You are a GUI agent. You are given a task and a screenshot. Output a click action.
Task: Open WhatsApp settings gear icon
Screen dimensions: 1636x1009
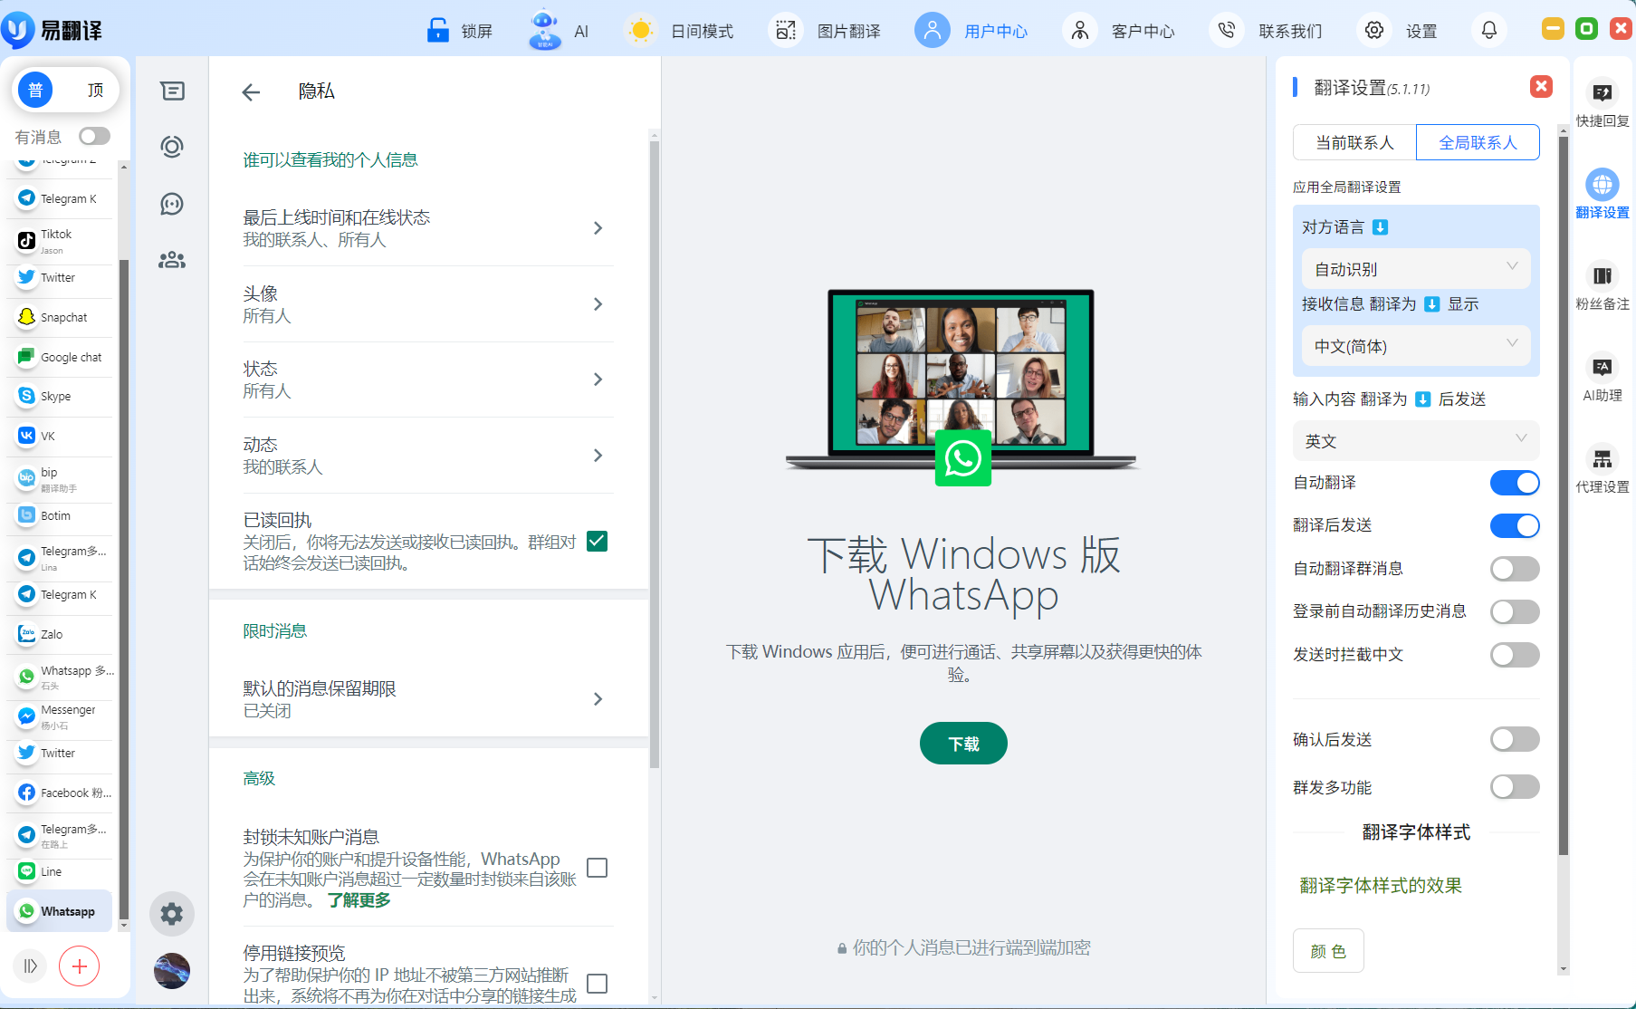click(172, 914)
